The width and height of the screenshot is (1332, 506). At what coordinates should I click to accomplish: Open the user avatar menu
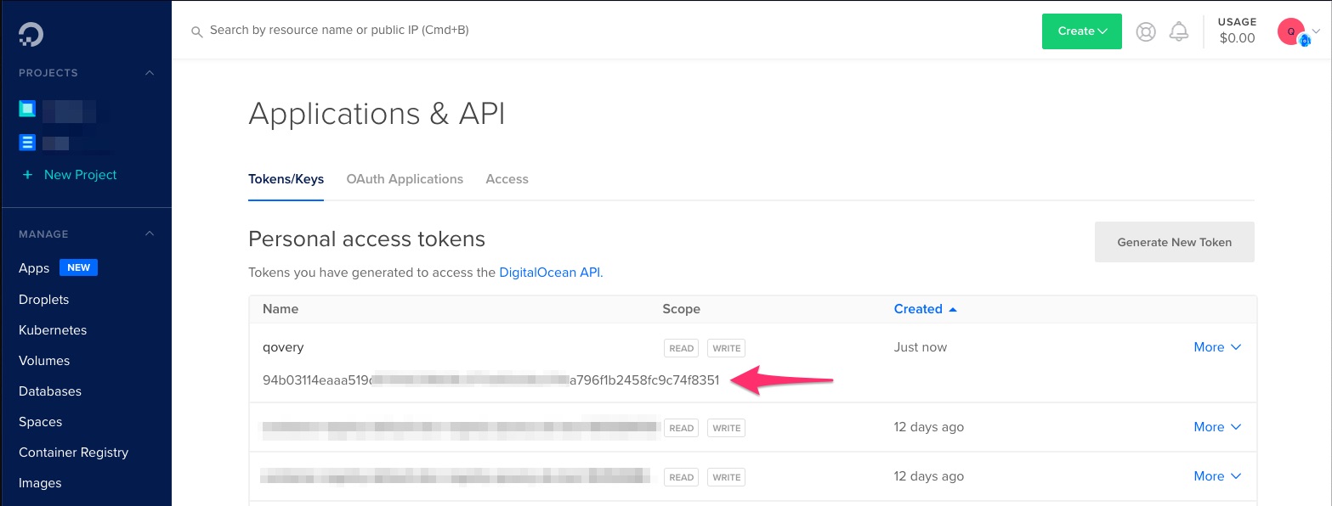[x=1297, y=32]
